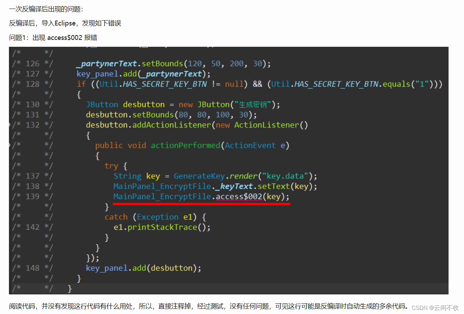Screen dimensions: 464x314
Task: Click the line '问题1:出现 access$002 报错'
Action: 53,37
